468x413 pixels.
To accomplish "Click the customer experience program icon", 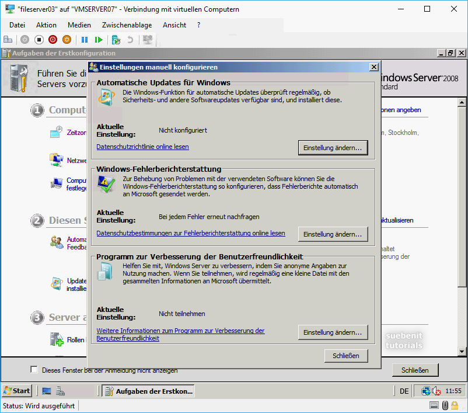I will [x=105, y=272].
